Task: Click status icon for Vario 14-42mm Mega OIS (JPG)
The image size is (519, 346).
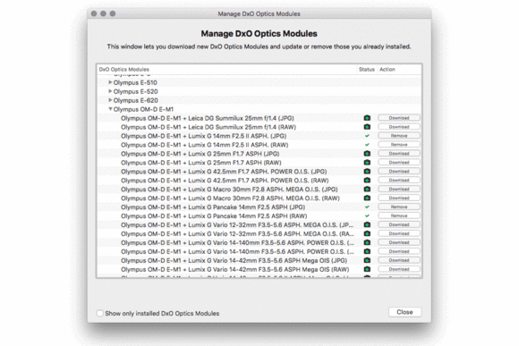Action: point(367,260)
